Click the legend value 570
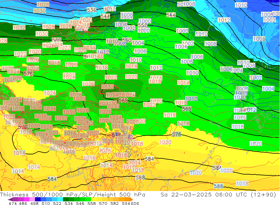This screenshot has height=205, width=280. coord(103,203)
